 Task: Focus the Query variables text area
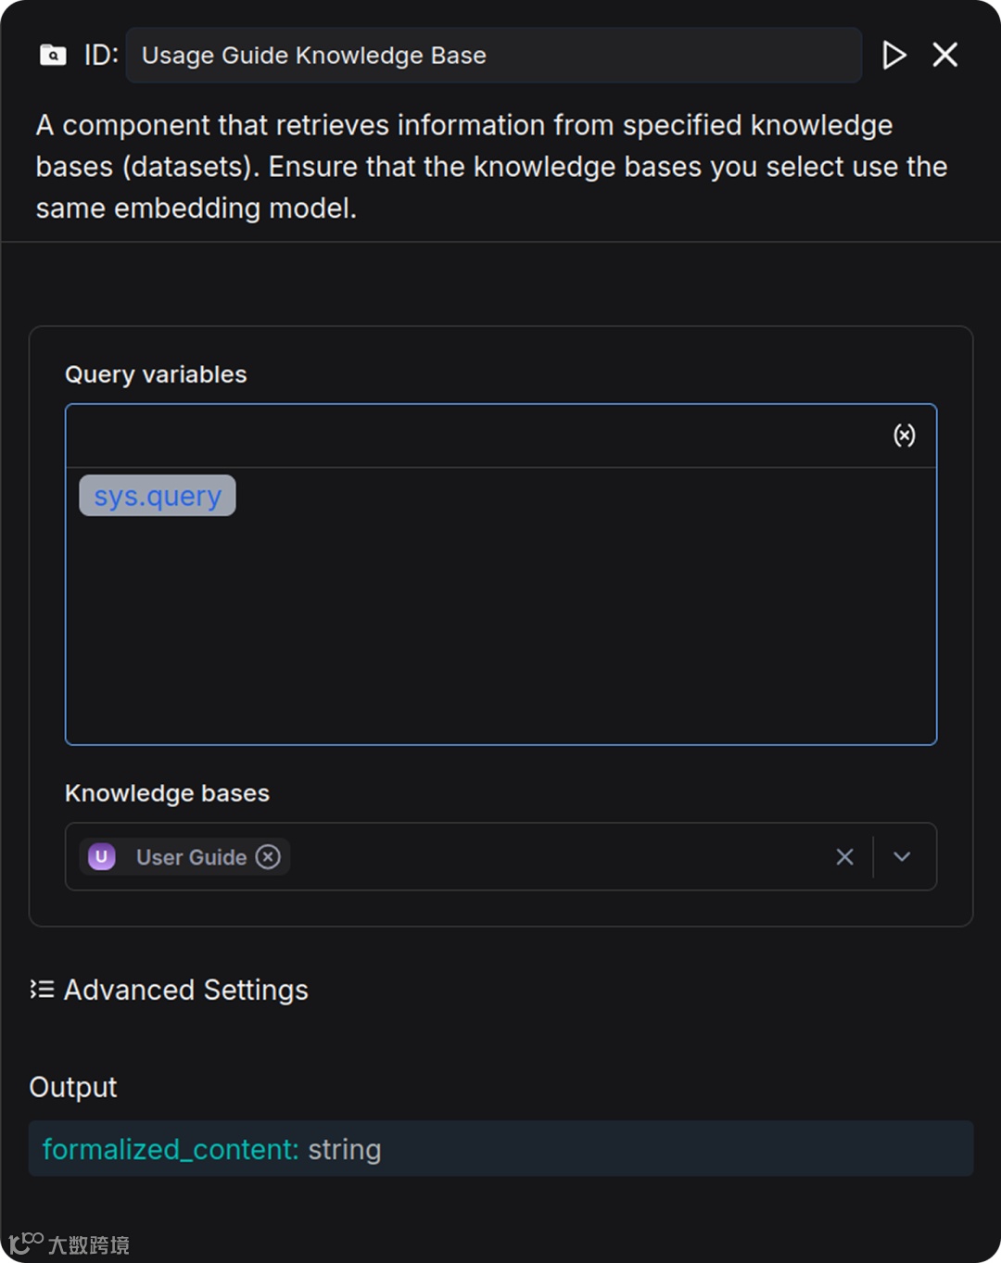click(500, 621)
